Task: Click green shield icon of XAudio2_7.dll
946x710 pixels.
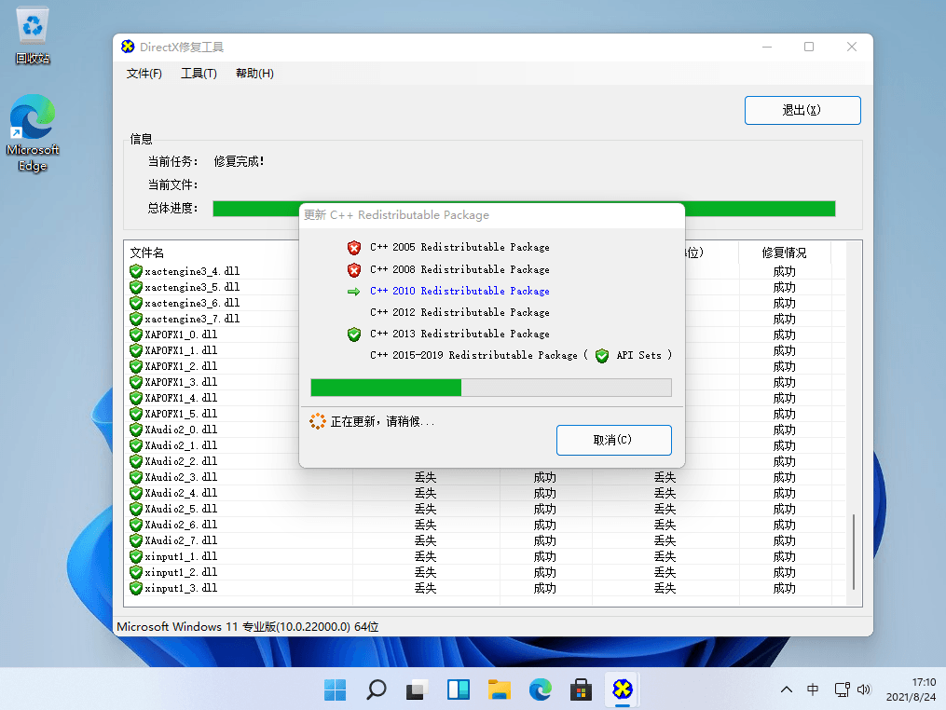Action: [x=136, y=540]
